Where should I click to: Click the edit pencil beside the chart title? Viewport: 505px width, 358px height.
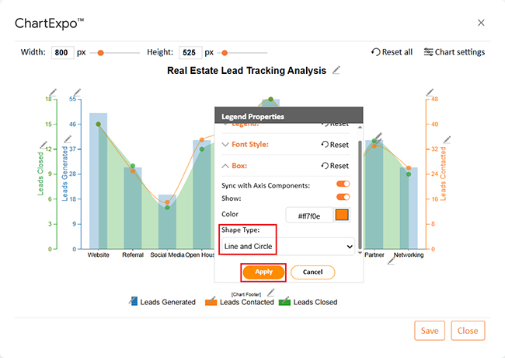336,70
